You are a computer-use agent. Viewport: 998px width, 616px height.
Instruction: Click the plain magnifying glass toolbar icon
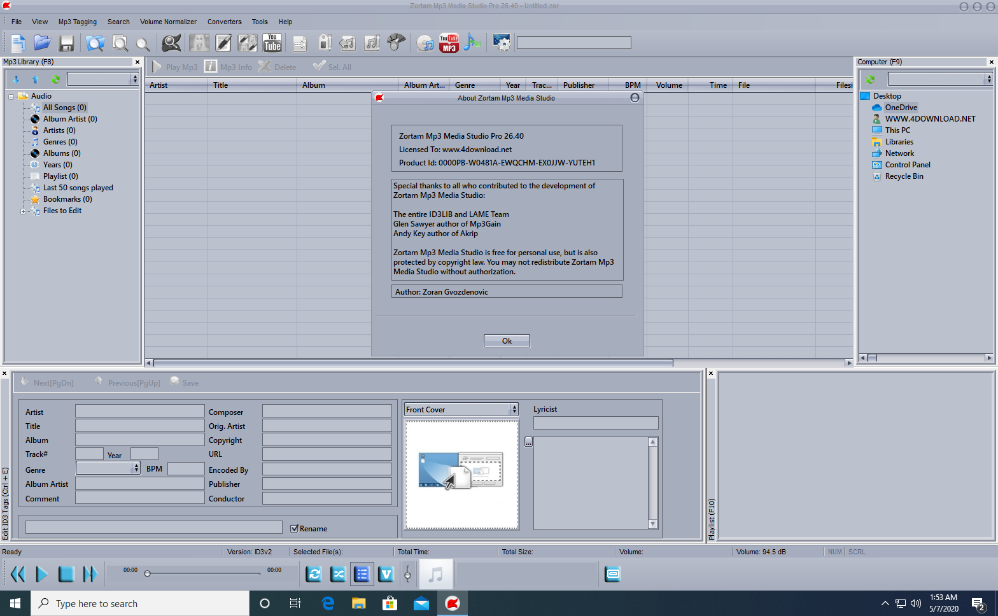143,43
